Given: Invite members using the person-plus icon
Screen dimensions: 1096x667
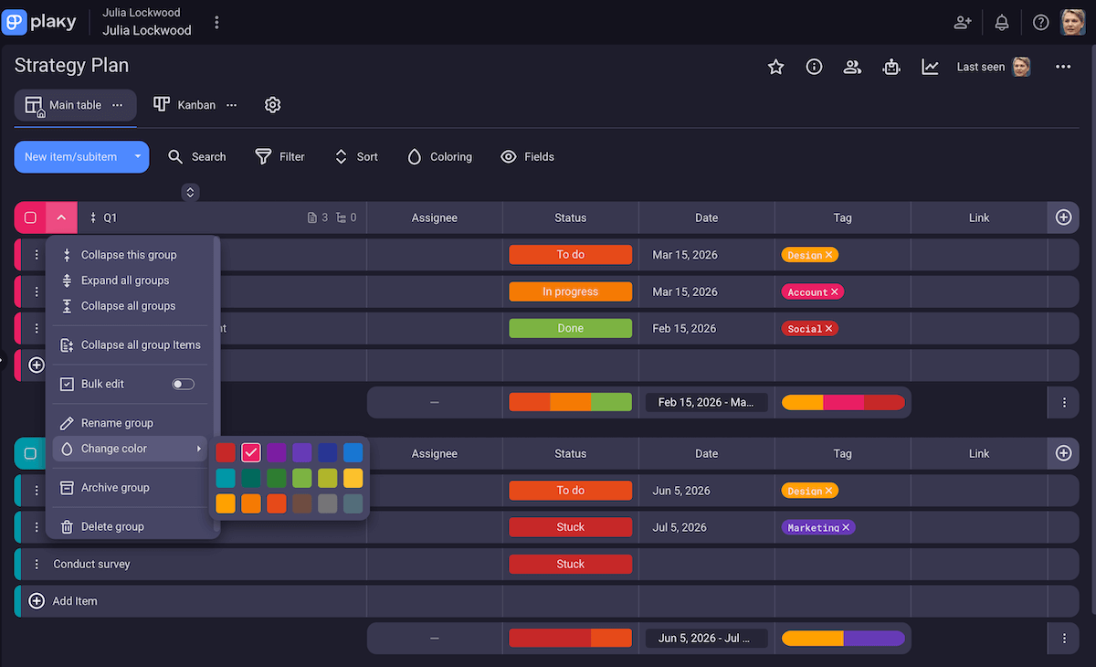Looking at the screenshot, I should pos(962,22).
